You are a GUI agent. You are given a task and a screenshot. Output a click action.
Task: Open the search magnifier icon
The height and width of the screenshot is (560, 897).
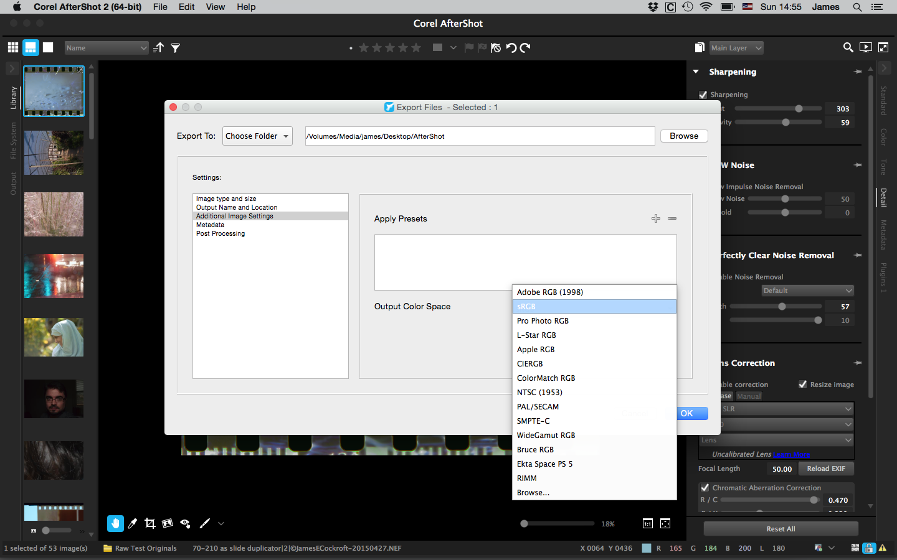tap(848, 47)
